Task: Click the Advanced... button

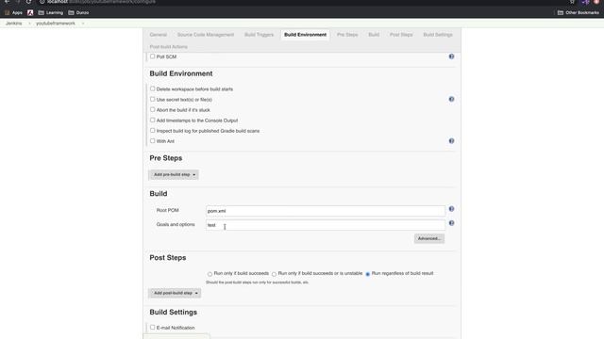Action: coord(429,238)
